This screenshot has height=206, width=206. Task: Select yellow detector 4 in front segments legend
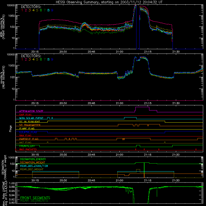tap(33, 10)
